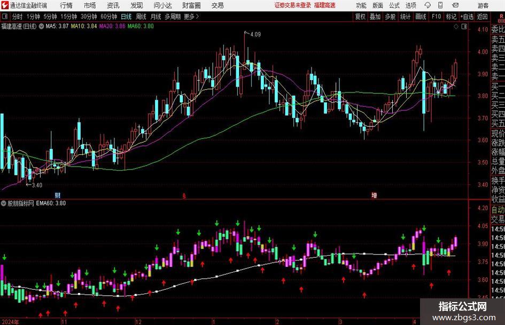
Task: Click the 4.09 high price label
Action: [x=255, y=34]
